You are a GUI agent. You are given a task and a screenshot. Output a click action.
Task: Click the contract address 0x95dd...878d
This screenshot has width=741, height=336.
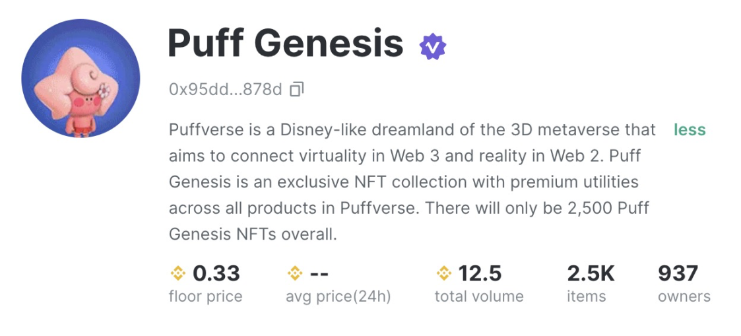(226, 89)
